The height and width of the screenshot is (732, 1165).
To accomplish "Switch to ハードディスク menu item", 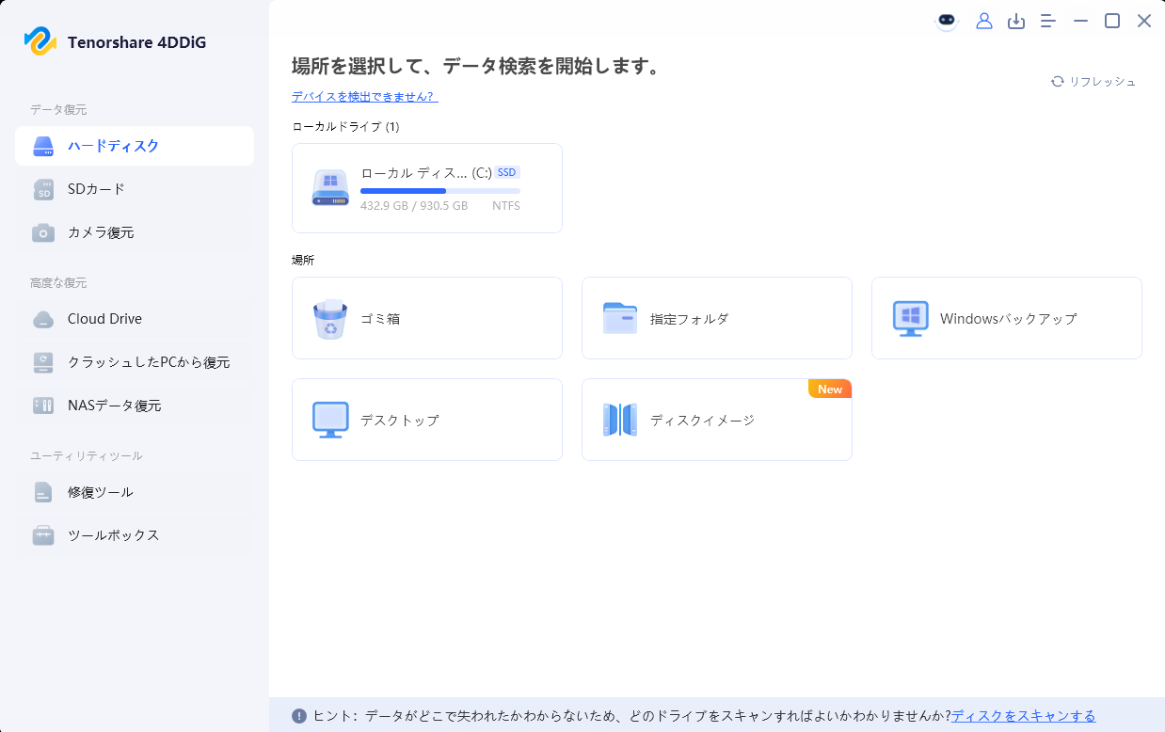I will point(135,146).
